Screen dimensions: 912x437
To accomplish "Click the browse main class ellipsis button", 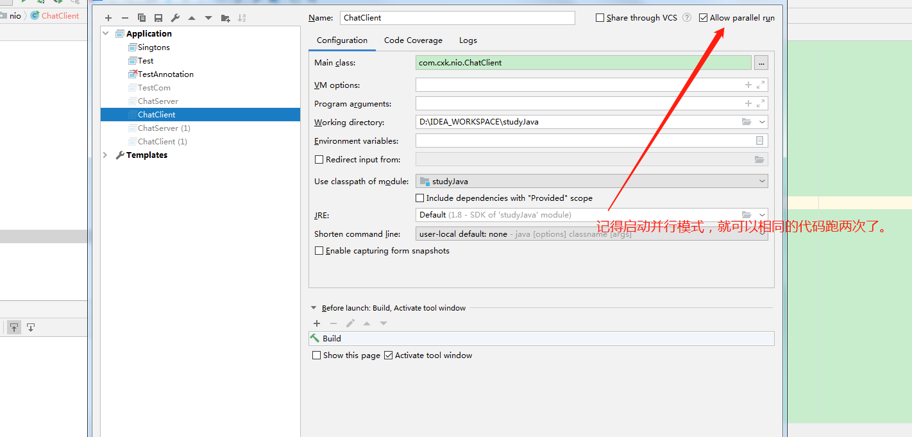I will [x=761, y=62].
